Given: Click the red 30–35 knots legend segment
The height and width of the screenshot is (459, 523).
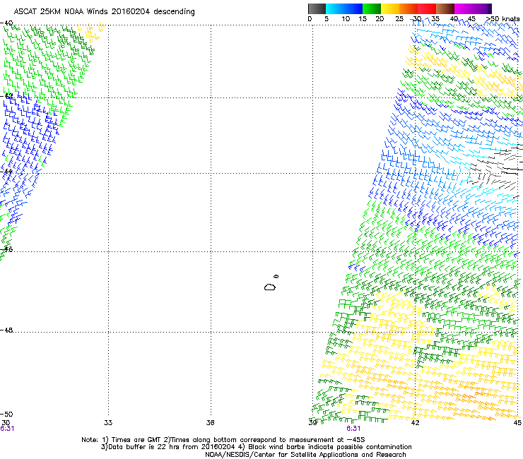Looking at the screenshot, I should coord(427,8).
